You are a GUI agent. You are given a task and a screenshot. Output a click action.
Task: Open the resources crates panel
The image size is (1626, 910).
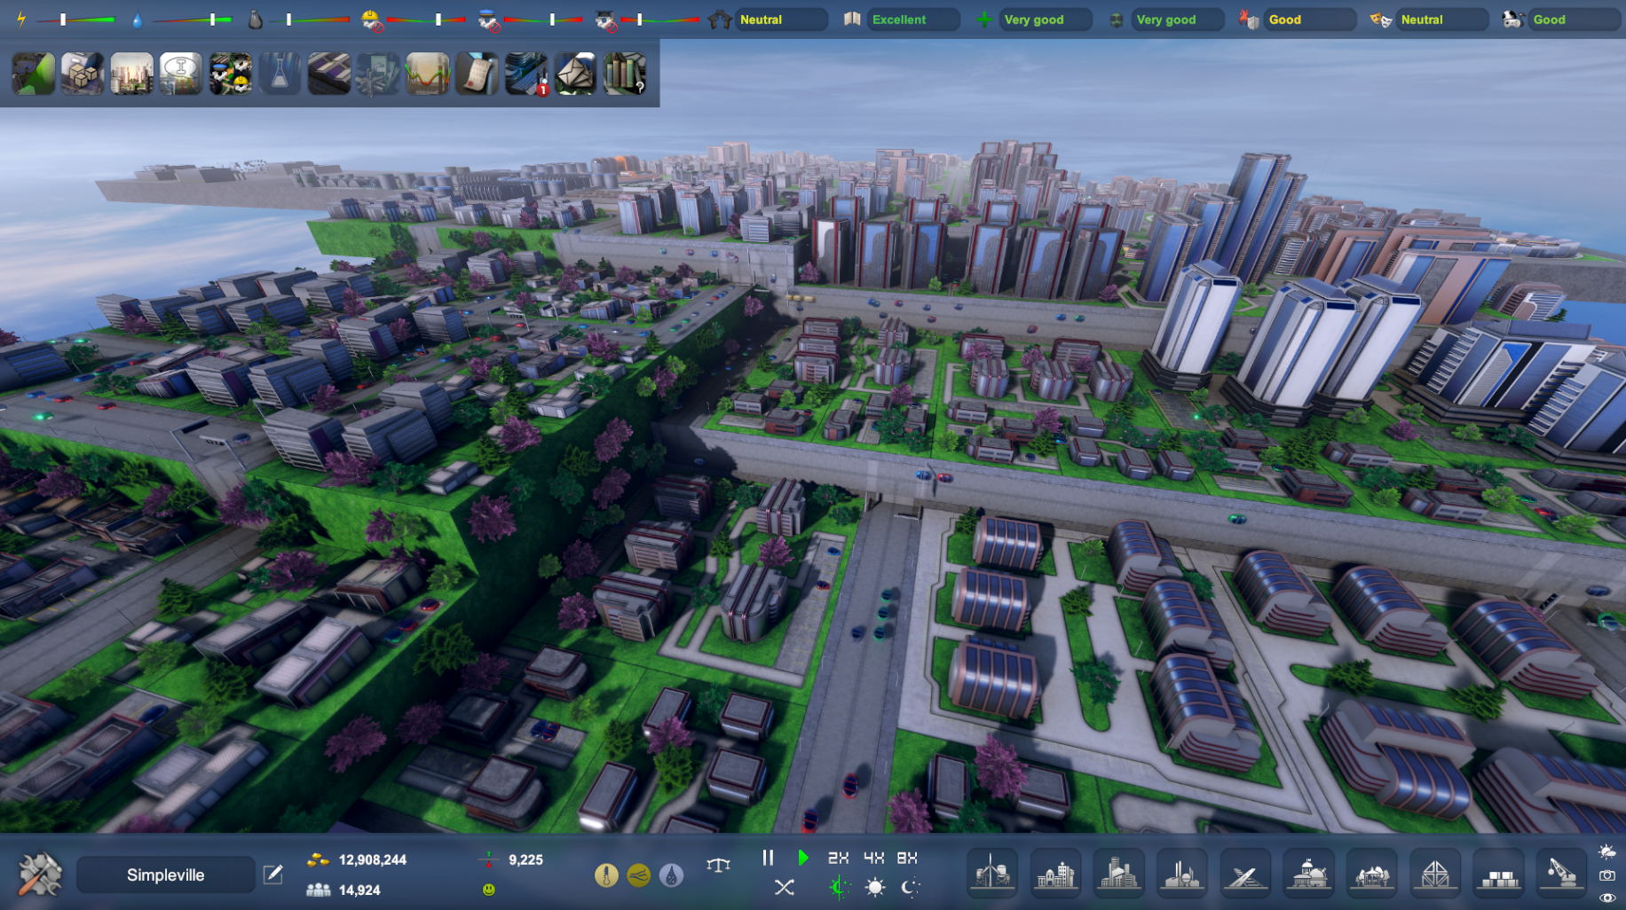83,74
